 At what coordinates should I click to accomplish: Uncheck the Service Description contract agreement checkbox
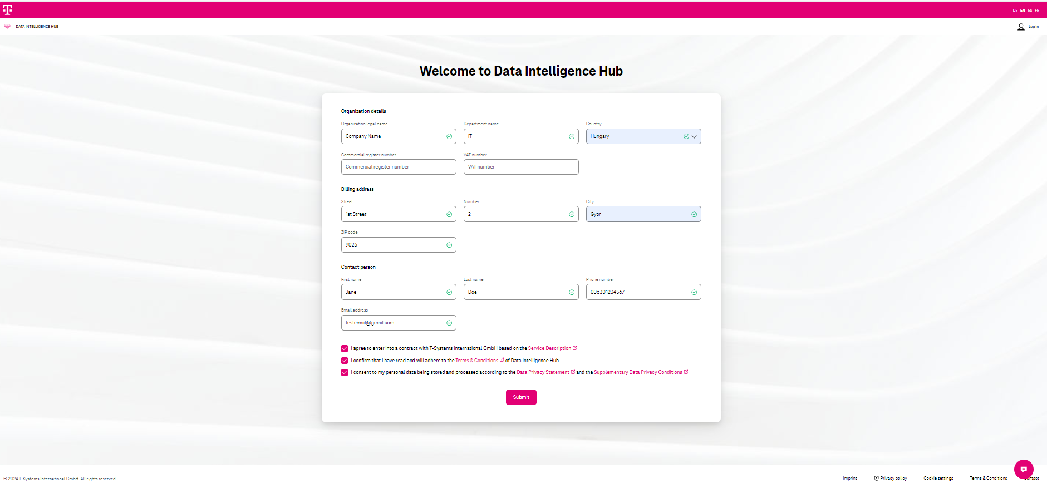[345, 348]
